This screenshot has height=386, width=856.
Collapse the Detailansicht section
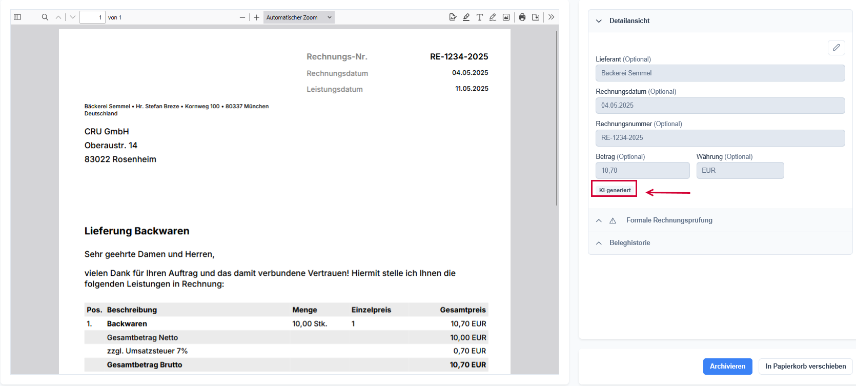tap(599, 21)
